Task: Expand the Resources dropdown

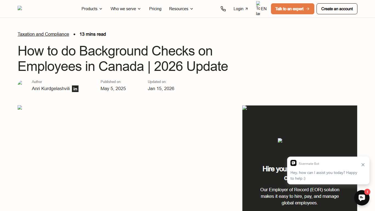Action: tap(181, 9)
